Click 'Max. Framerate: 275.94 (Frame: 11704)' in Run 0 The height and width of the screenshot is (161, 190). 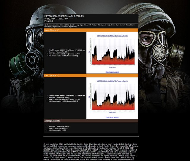click(x=64, y=54)
